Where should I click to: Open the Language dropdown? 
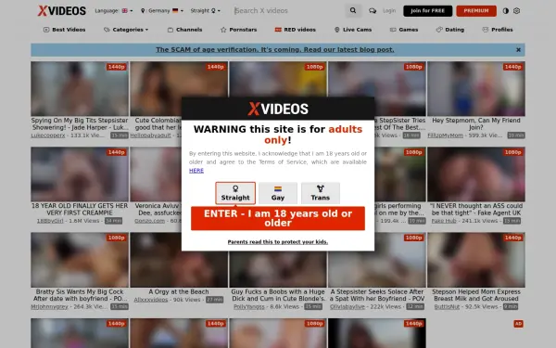click(113, 10)
